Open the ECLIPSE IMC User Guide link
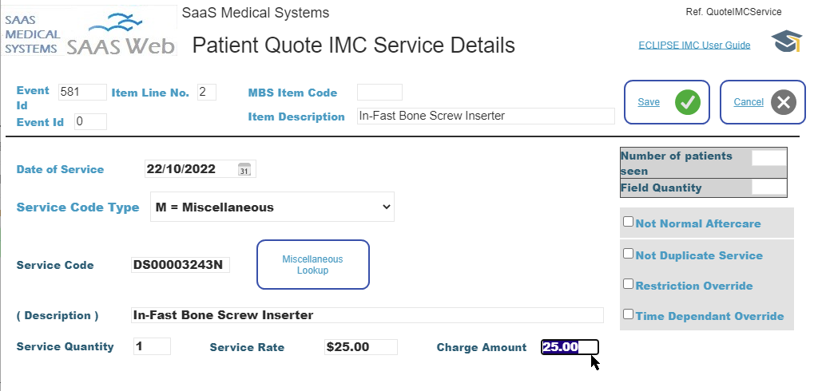 [x=694, y=45]
